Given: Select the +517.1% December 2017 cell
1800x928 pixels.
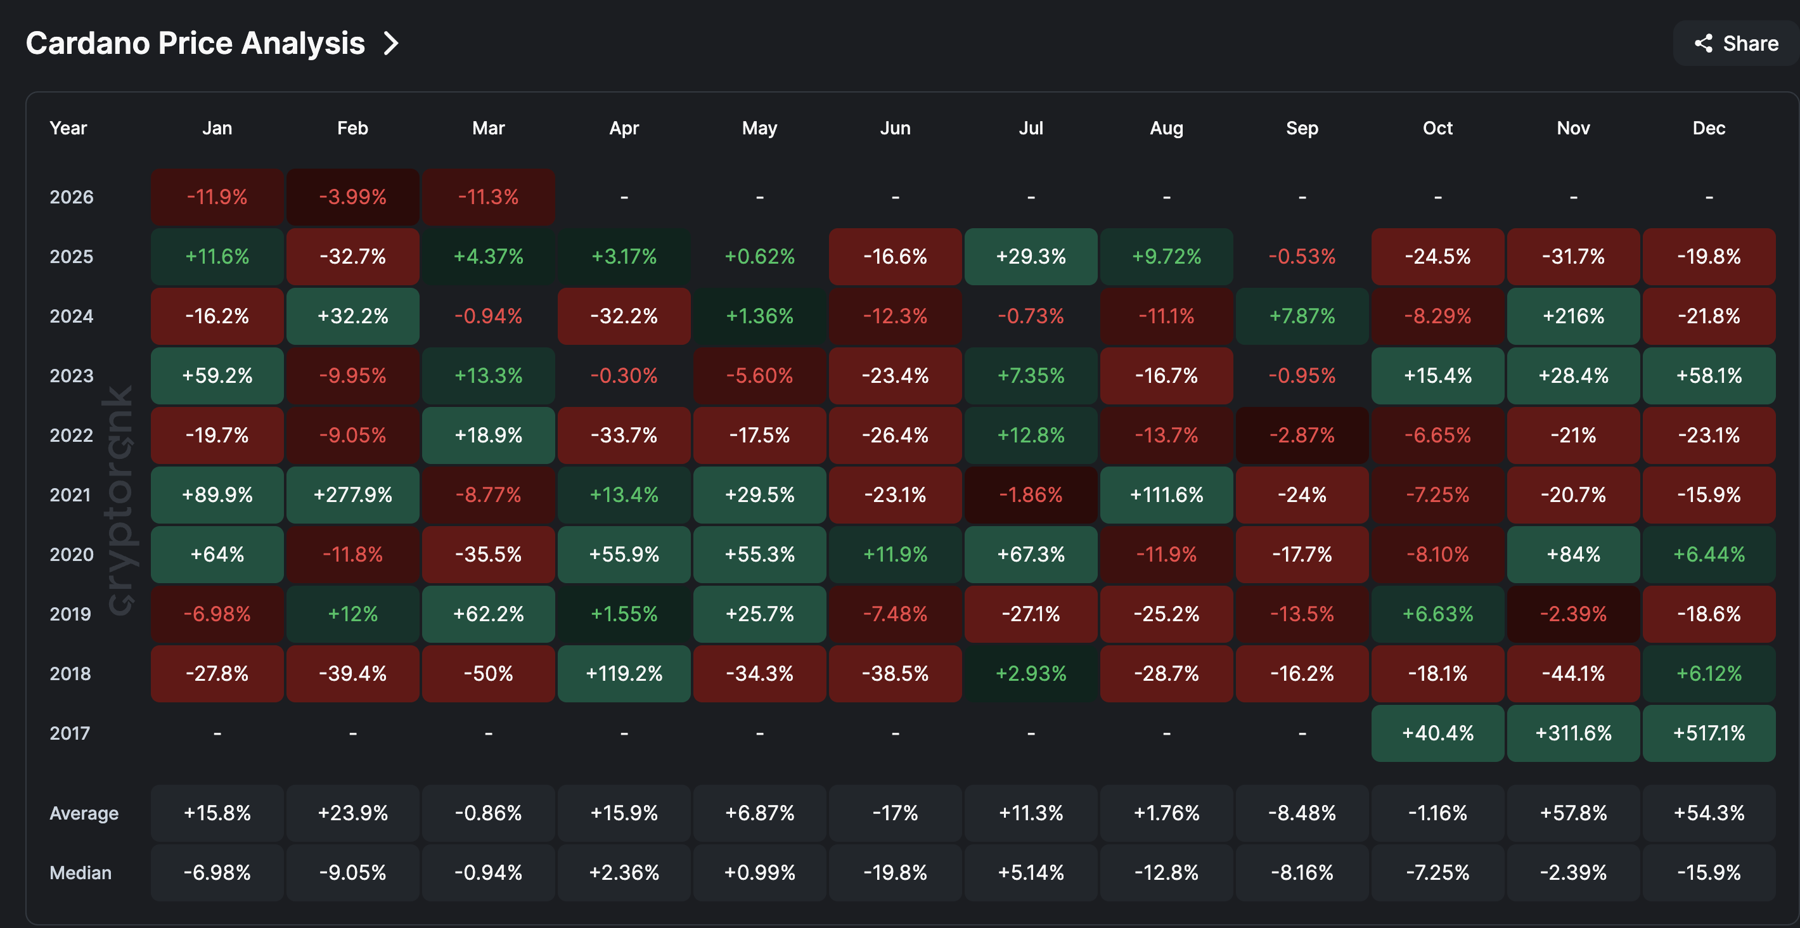Looking at the screenshot, I should point(1709,734).
